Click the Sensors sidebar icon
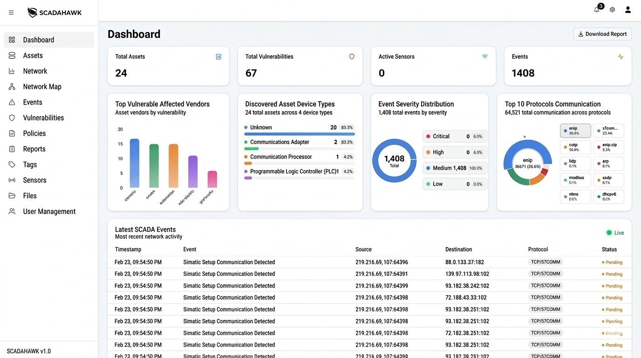 click(x=12, y=180)
